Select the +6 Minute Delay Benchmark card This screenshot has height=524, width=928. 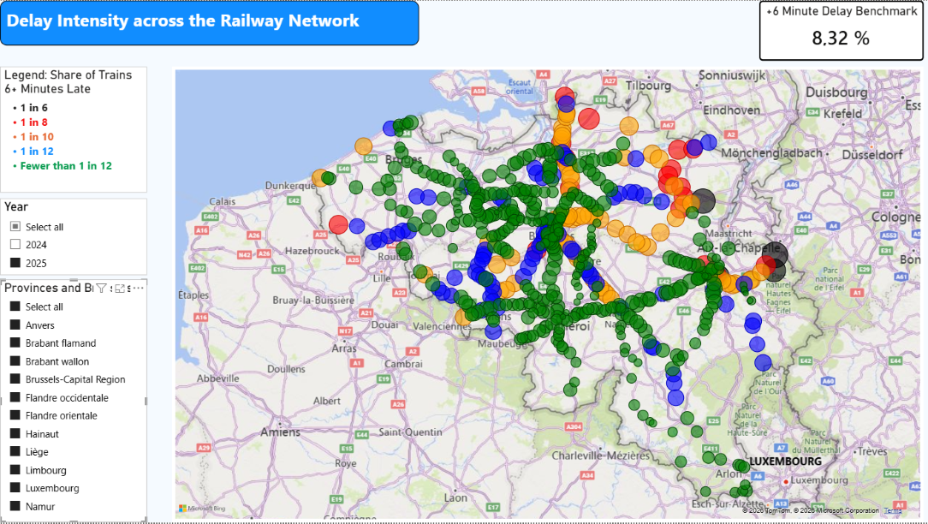[841, 30]
